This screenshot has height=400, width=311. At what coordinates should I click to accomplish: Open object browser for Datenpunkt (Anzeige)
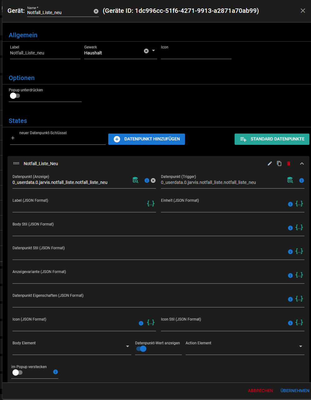[135, 180]
